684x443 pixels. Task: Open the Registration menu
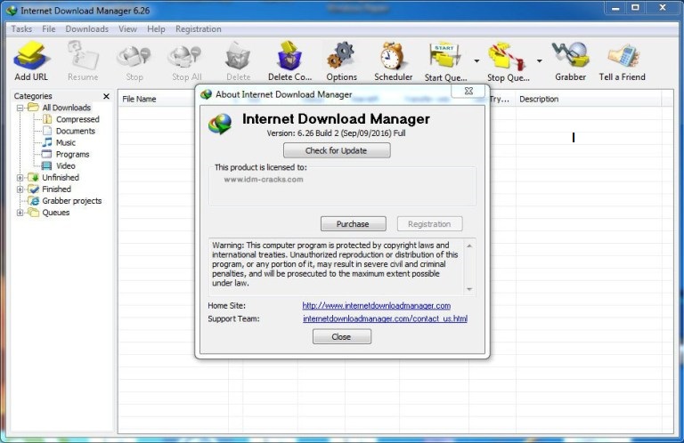point(198,28)
